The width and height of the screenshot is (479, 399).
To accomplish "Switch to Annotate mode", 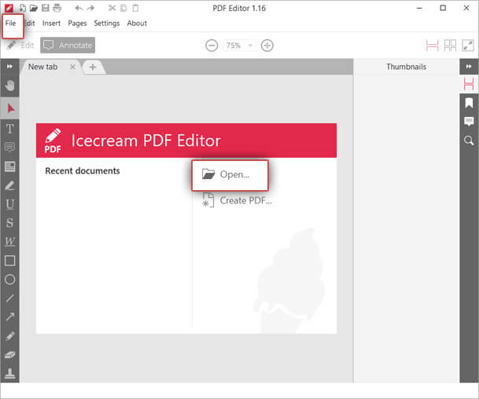I will pos(68,46).
